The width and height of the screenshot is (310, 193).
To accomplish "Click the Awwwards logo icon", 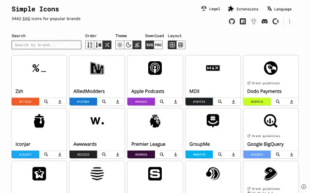I will click(97, 121).
